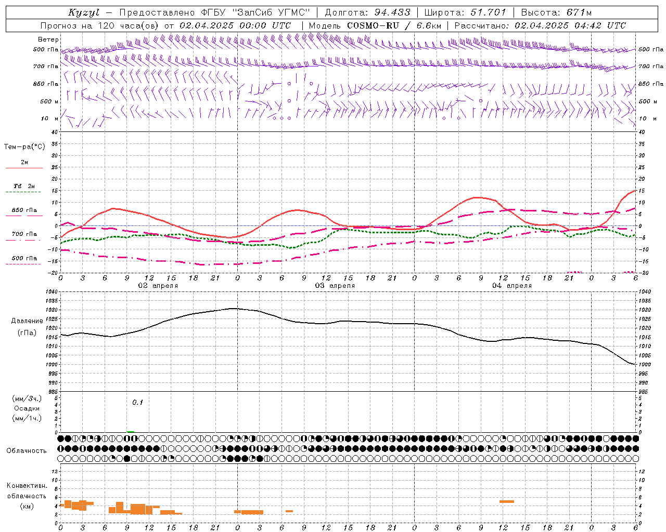
Task: Click the "0.1" precipitation value
Action: click(137, 403)
